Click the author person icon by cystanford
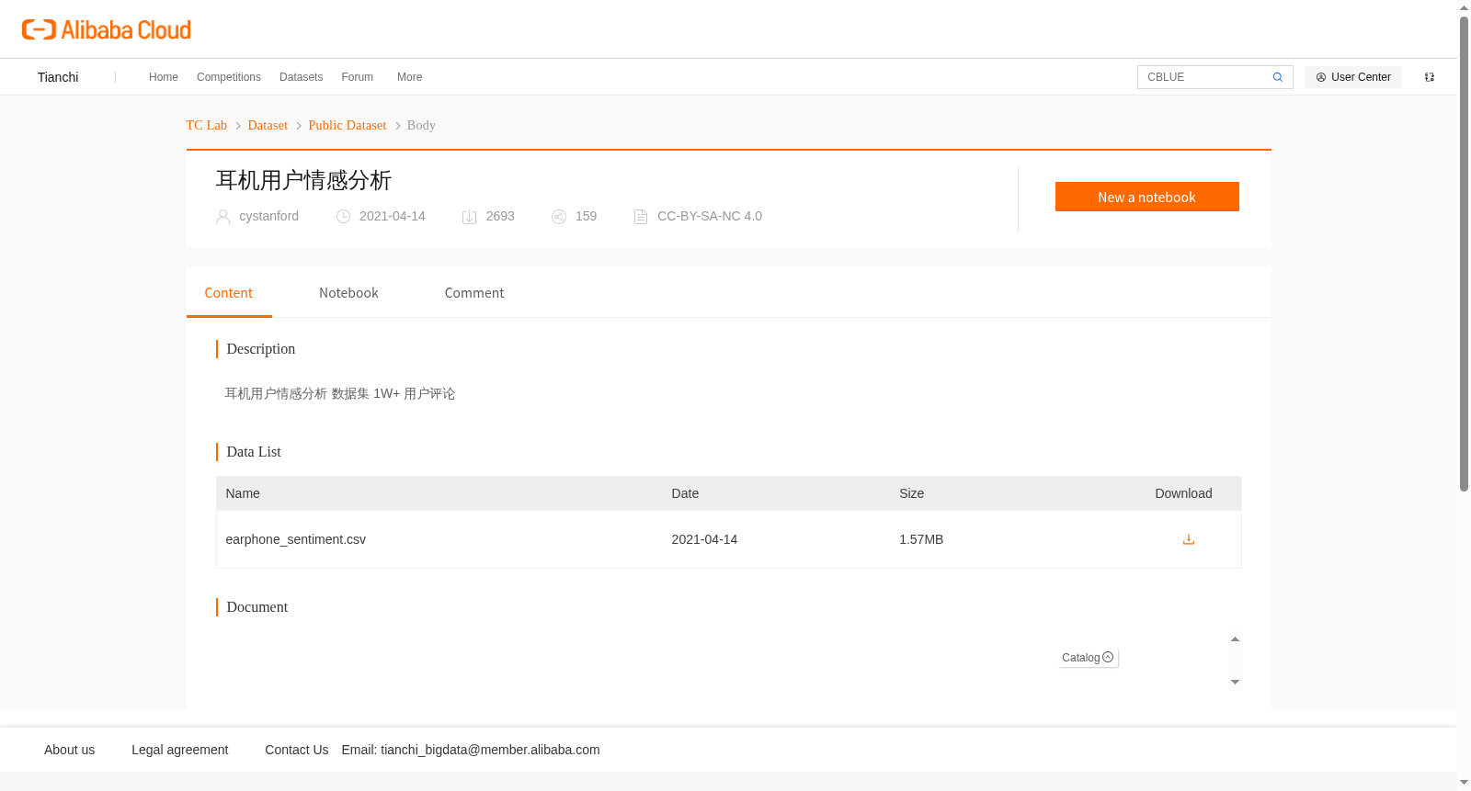 tap(222, 217)
